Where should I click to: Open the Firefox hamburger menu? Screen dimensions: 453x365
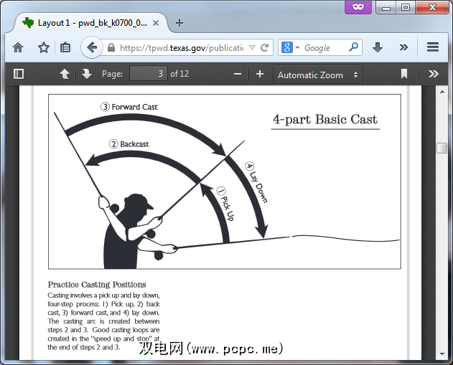pyautogui.click(x=433, y=47)
